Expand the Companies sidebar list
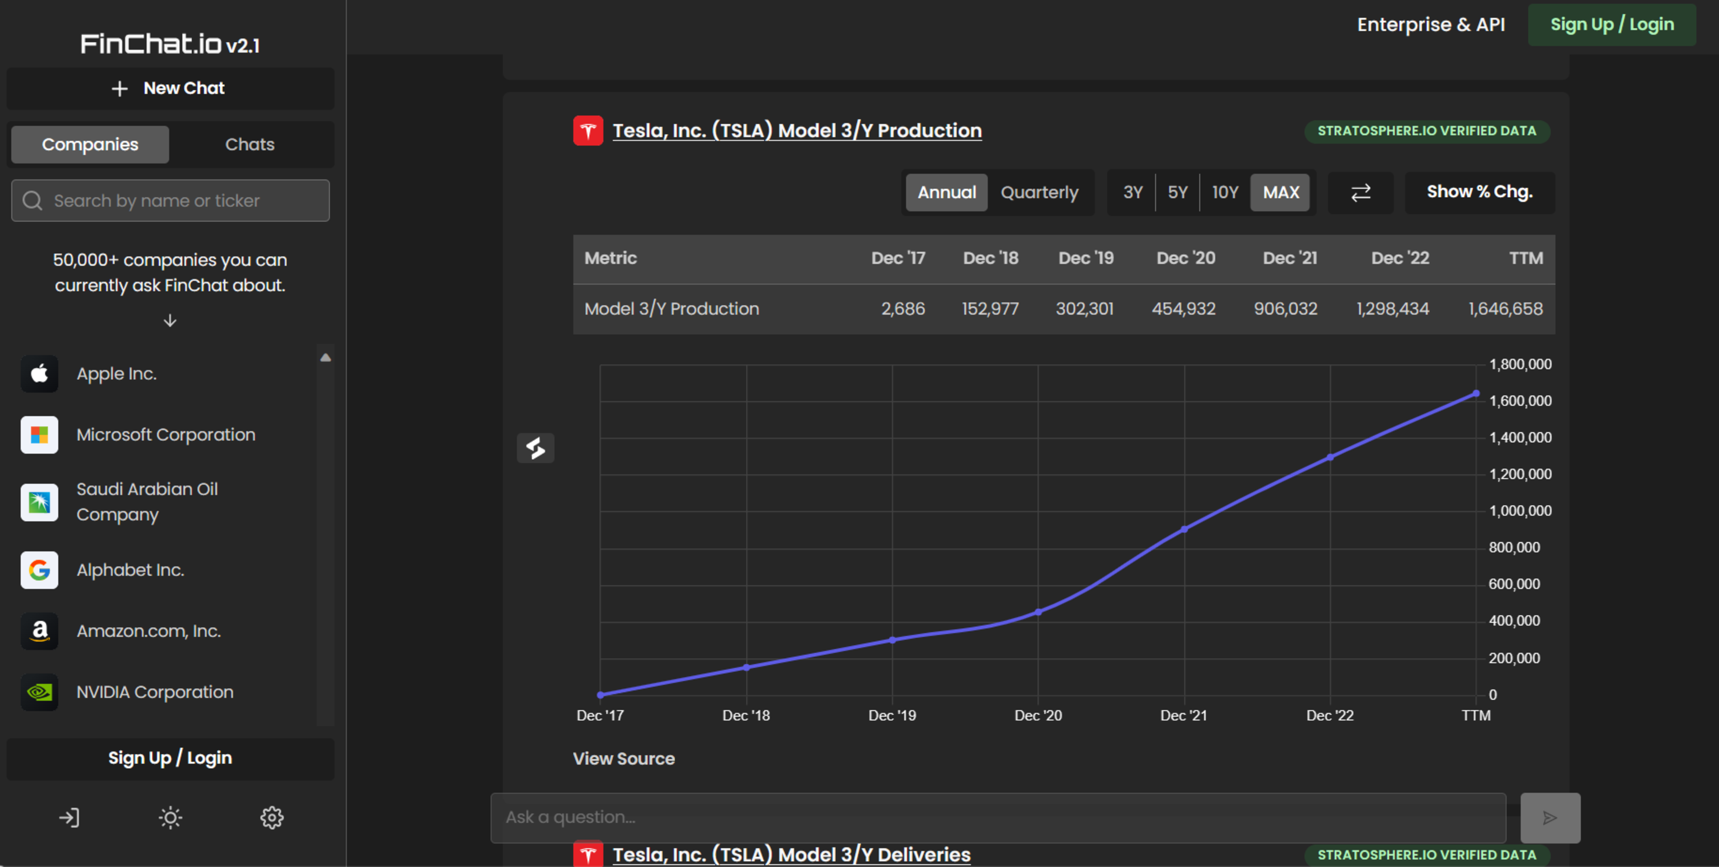Image resolution: width=1719 pixels, height=867 pixels. [x=171, y=321]
